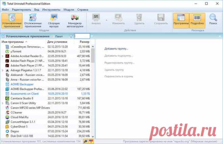Image resolution: width=223 pixels, height=144 pixels.
Task: Open the Модули menu
Action: (69, 10)
